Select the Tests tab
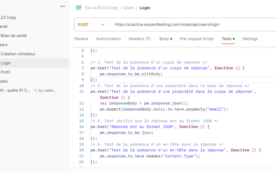 click(x=226, y=39)
